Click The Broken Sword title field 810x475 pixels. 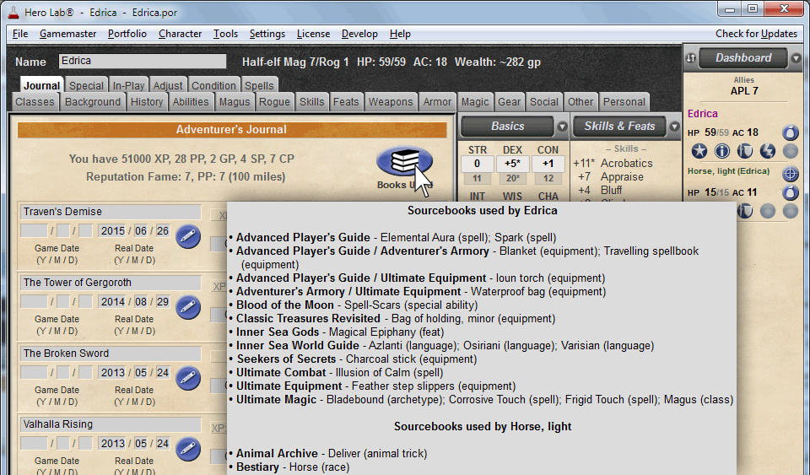tap(111, 354)
